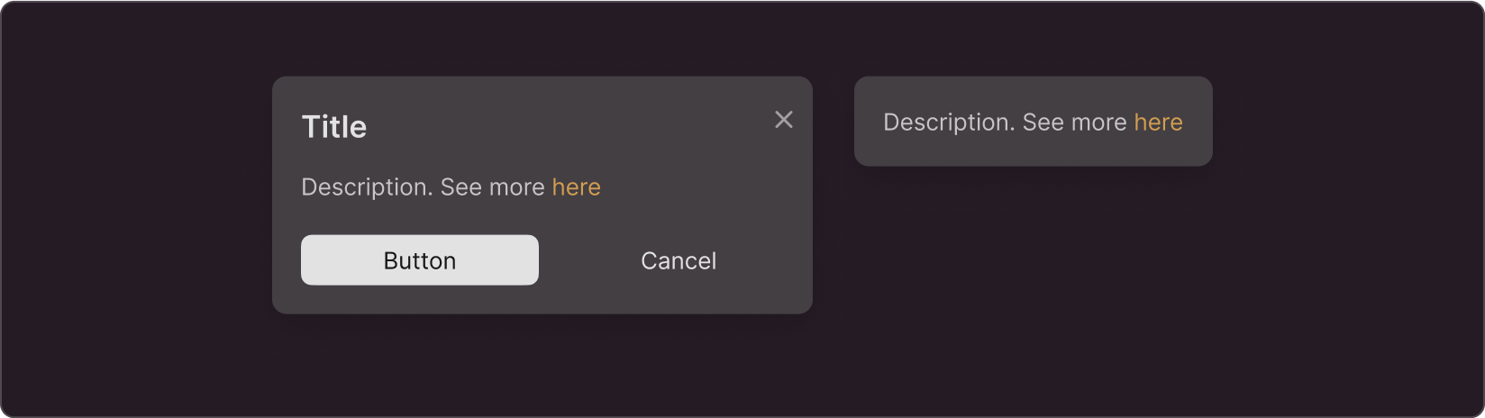The width and height of the screenshot is (1485, 418).
Task: Click 'See more' text in the Title dialog
Action: [x=492, y=187]
